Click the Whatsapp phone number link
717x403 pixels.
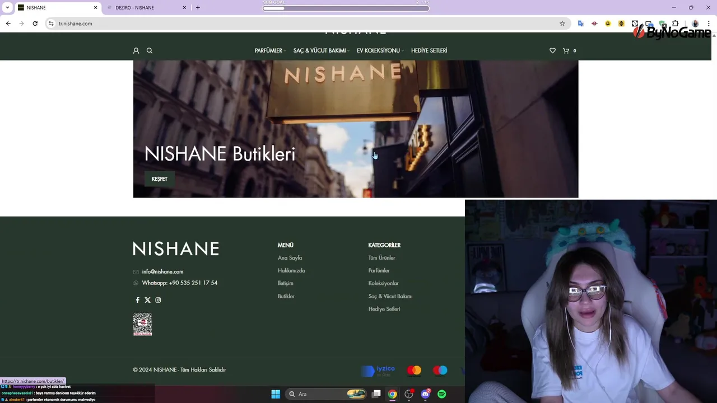coord(180,283)
